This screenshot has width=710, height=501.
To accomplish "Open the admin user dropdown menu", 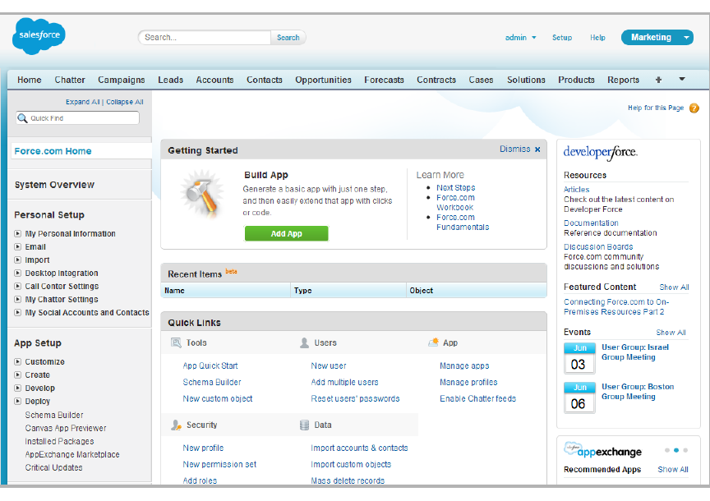I will tap(521, 38).
